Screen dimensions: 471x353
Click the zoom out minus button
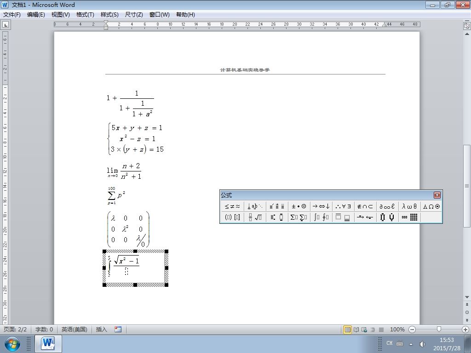pyautogui.click(x=412, y=330)
